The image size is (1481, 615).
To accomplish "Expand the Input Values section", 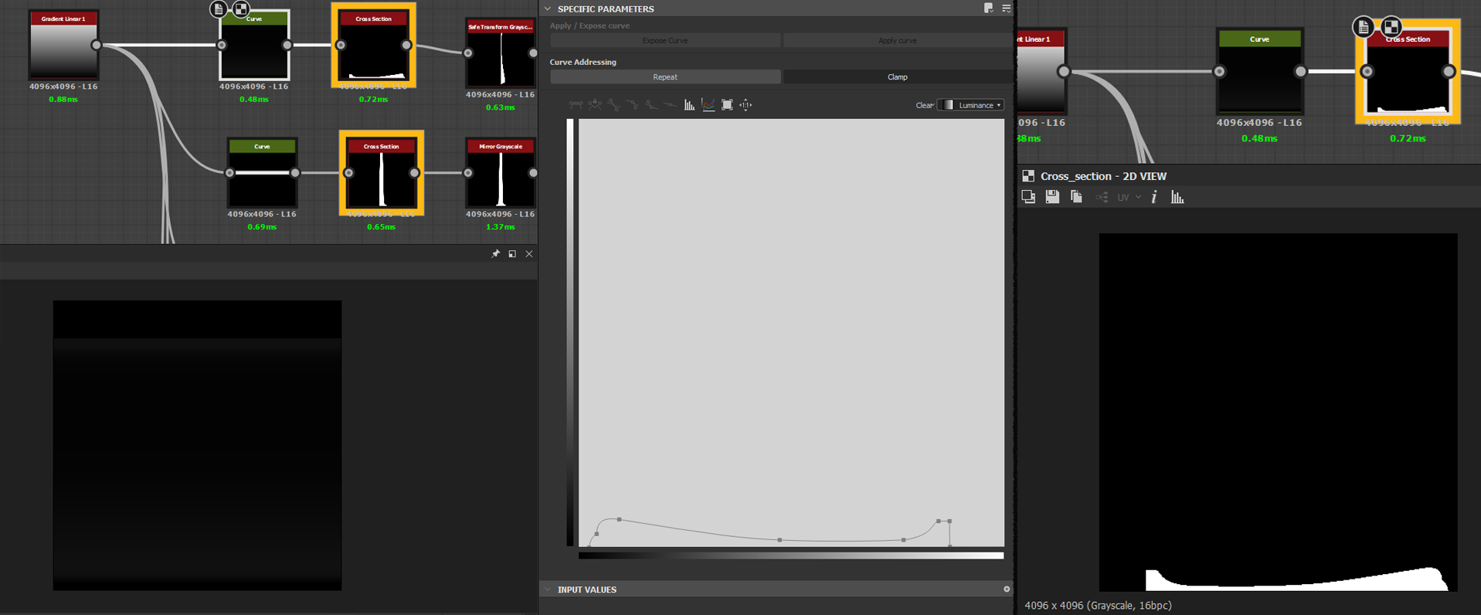I will pos(548,590).
